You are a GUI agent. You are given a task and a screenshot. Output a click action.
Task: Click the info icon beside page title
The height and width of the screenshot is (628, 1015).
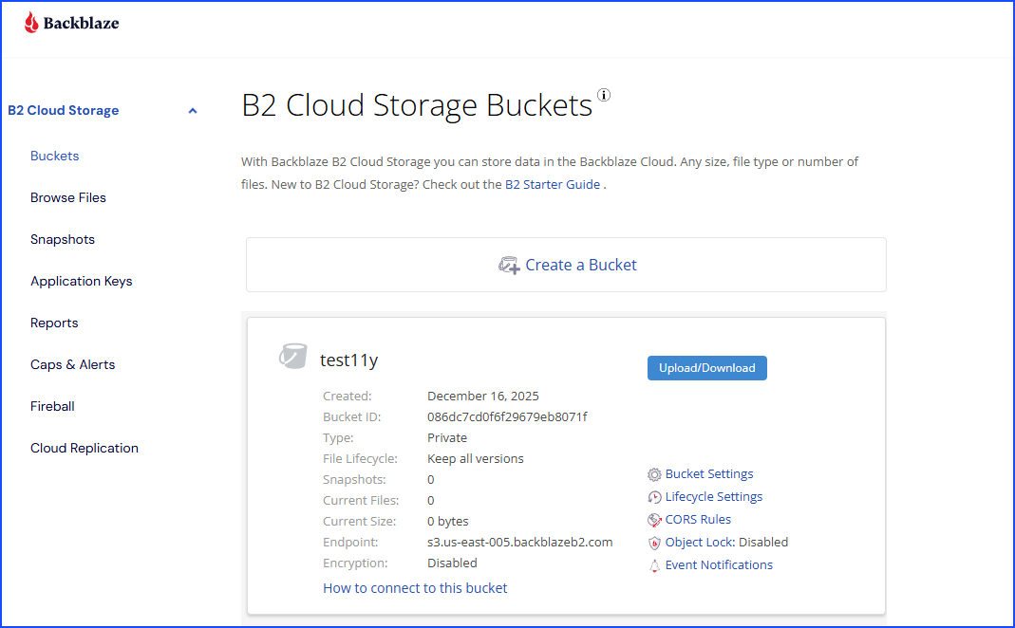tap(604, 95)
